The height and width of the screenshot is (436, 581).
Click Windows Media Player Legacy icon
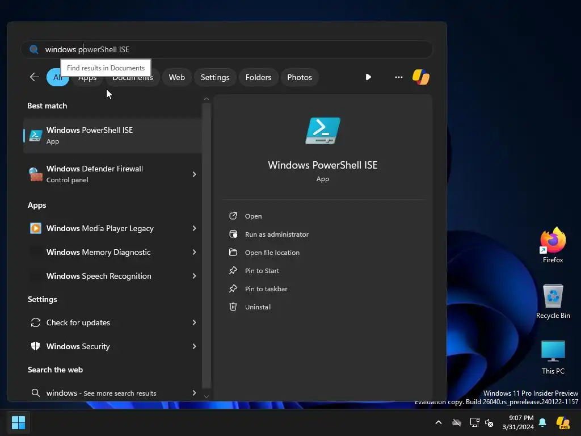36,228
